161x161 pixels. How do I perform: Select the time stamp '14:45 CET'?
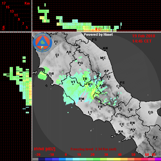point(142,41)
